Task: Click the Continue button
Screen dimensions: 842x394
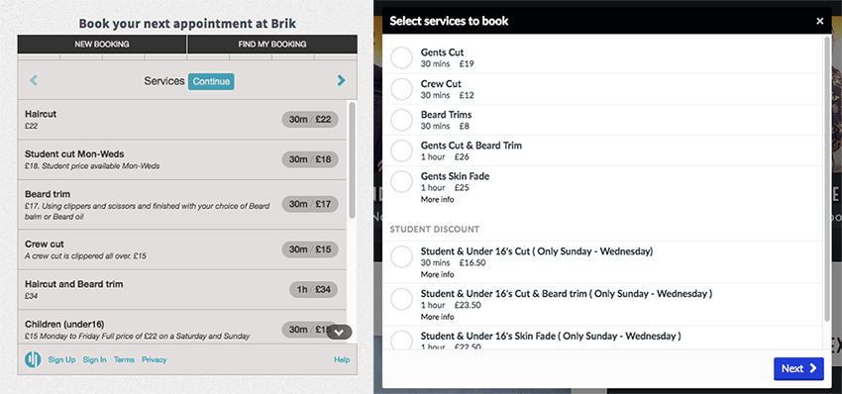Action: coord(211,81)
